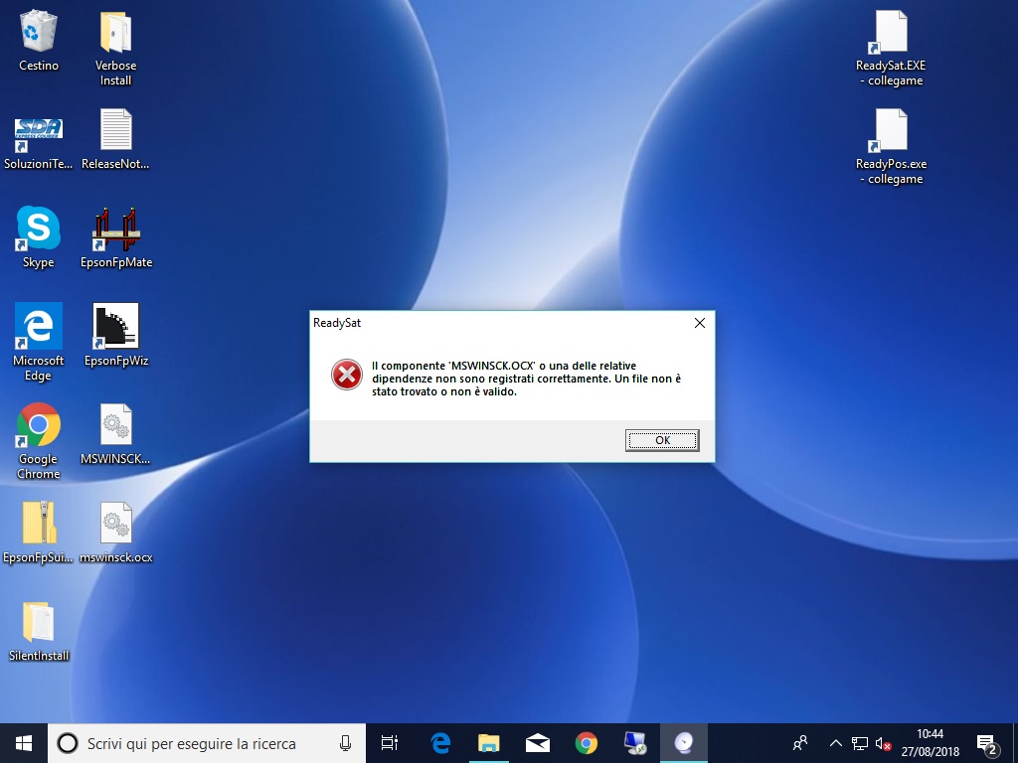
Task: Close the ReadySat error dialog
Action: point(699,323)
